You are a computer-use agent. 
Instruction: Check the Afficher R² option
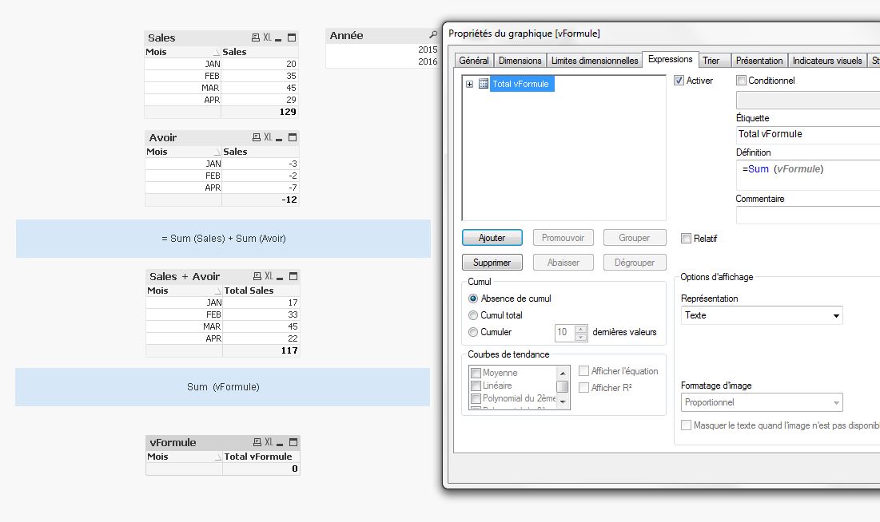583,388
